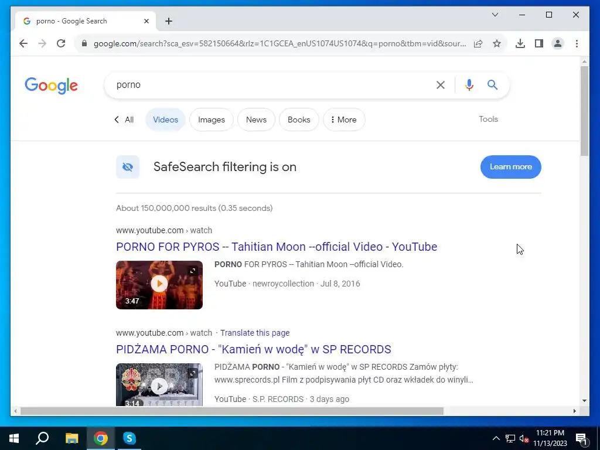Viewport: 600px width, 450px height.
Task: Bookmark this tab with the star
Action: coord(497,43)
